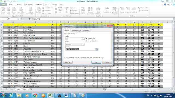Viewport: 175px width, 98px height.
Task: Select cell with name Iis Naenia
Action: click(36, 27)
